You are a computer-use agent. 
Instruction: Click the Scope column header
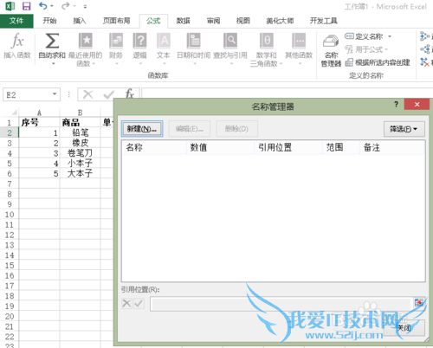pos(341,147)
